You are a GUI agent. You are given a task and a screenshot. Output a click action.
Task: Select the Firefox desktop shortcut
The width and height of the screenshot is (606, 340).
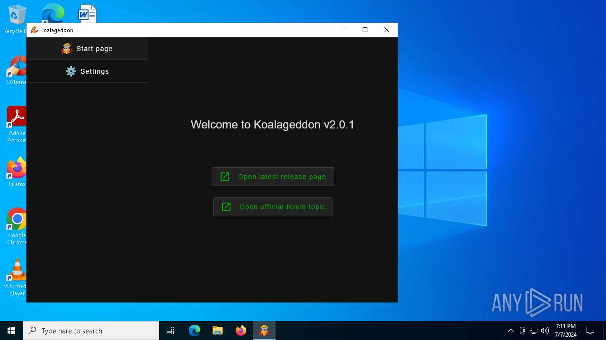(17, 172)
